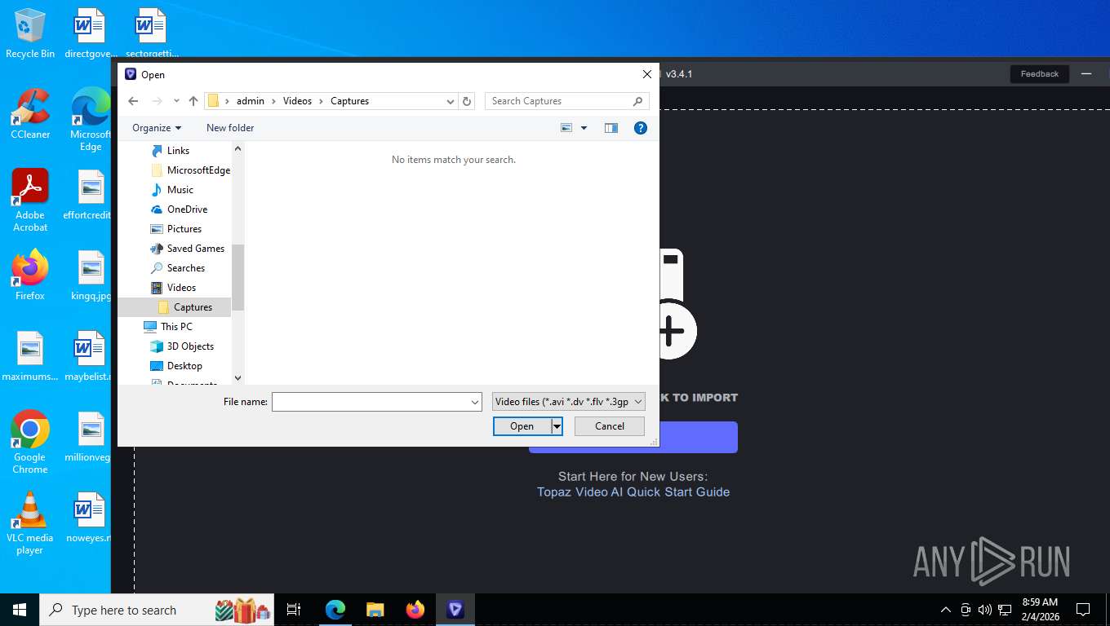The image size is (1110, 626).
Task: Select Links in navigation tree
Action: (x=178, y=151)
